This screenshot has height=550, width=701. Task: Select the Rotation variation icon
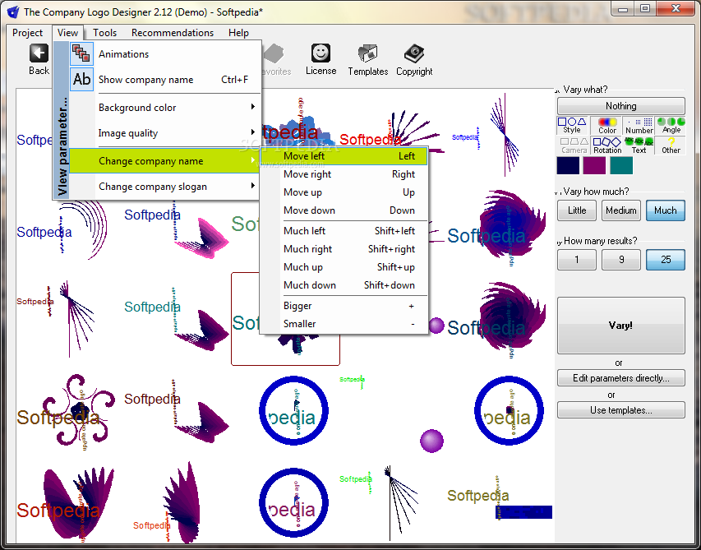click(606, 146)
